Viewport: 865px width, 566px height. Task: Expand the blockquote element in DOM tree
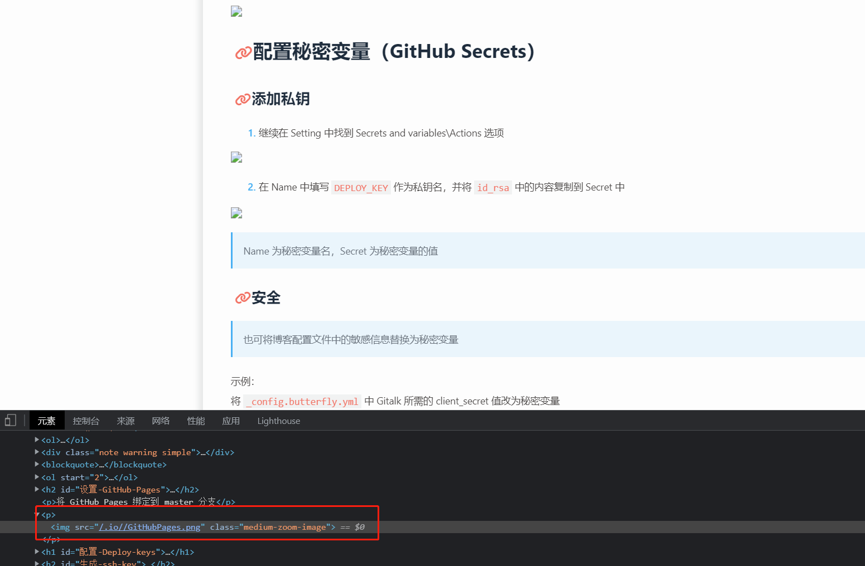point(37,465)
